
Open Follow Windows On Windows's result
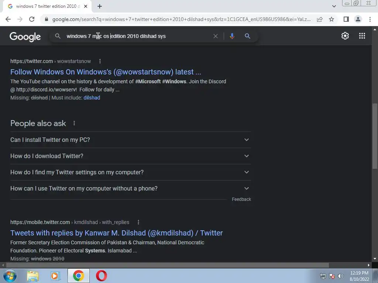[x=106, y=72]
